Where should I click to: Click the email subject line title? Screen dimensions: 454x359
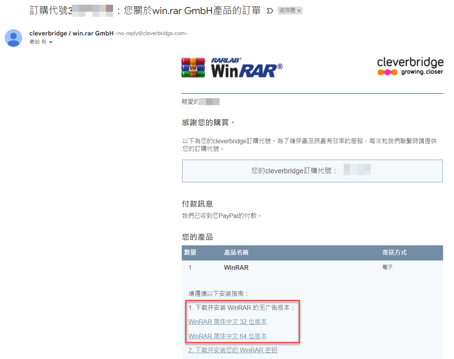(x=145, y=11)
